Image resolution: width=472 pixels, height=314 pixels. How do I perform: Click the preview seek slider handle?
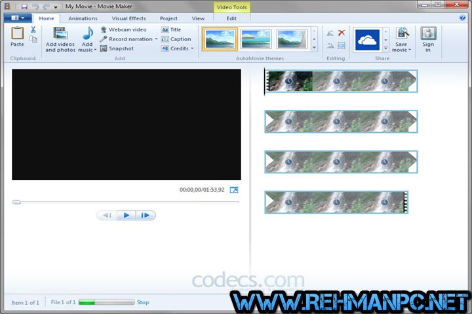[16, 202]
